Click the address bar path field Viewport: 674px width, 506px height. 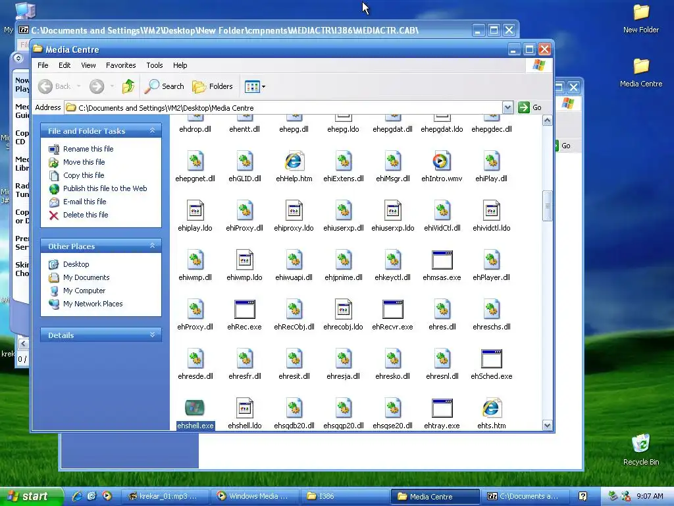pyautogui.click(x=283, y=107)
